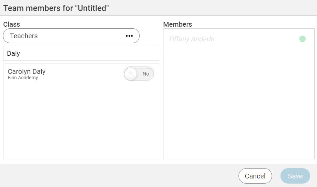Click empty footer area left of Cancel

119,175
